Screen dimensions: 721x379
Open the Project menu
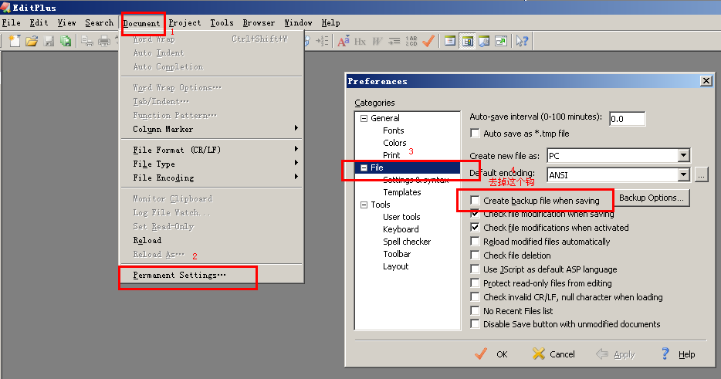184,23
